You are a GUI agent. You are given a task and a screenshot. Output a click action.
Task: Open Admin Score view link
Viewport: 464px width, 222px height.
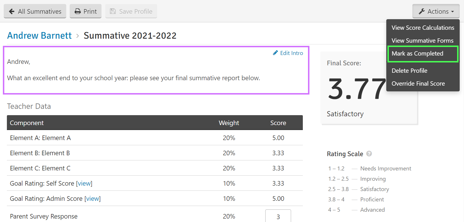pyautogui.click(x=93, y=199)
